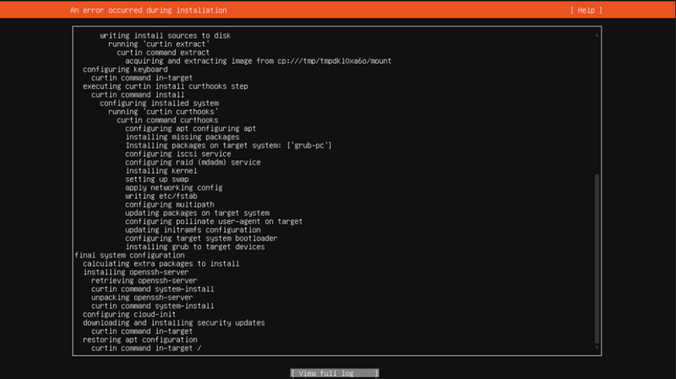This screenshot has width=676, height=379.
Task: Click the 'Installing packages on target system' line
Action: point(228,146)
